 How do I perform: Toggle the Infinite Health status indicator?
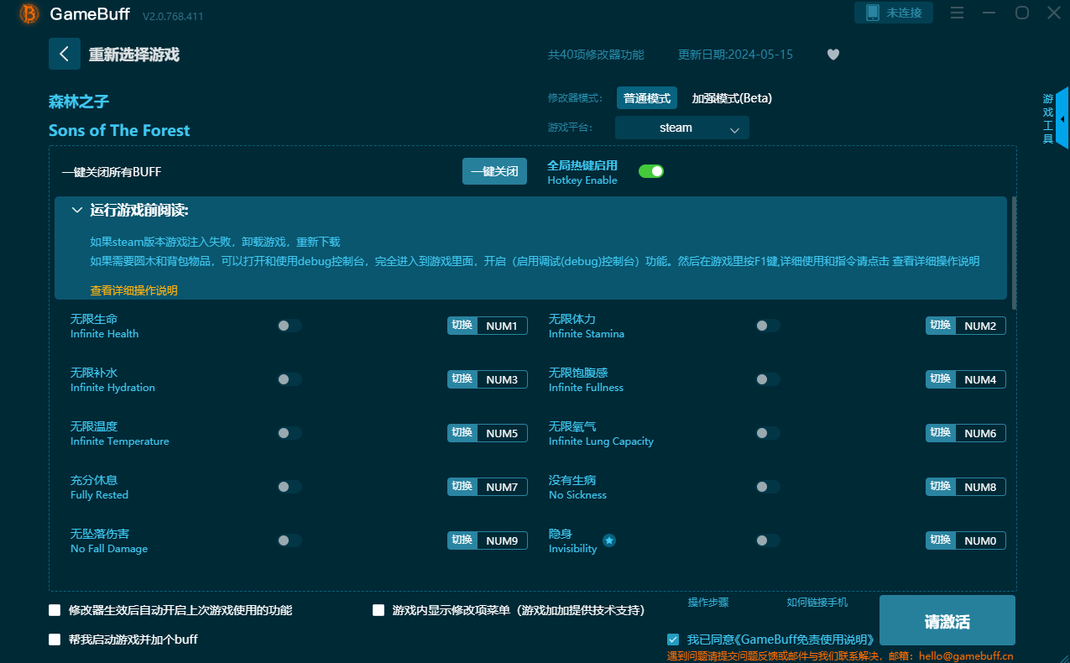289,326
